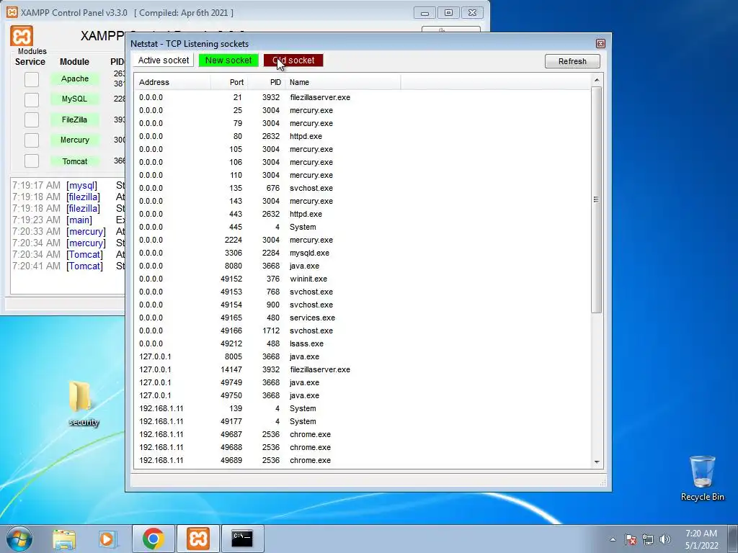
Task: Select java.exe row on port 8080
Action: [x=363, y=266]
